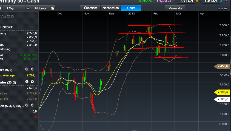The width and height of the screenshot is (231, 131).
Task: Set the largest chart panel size icon
Action: [226, 8]
